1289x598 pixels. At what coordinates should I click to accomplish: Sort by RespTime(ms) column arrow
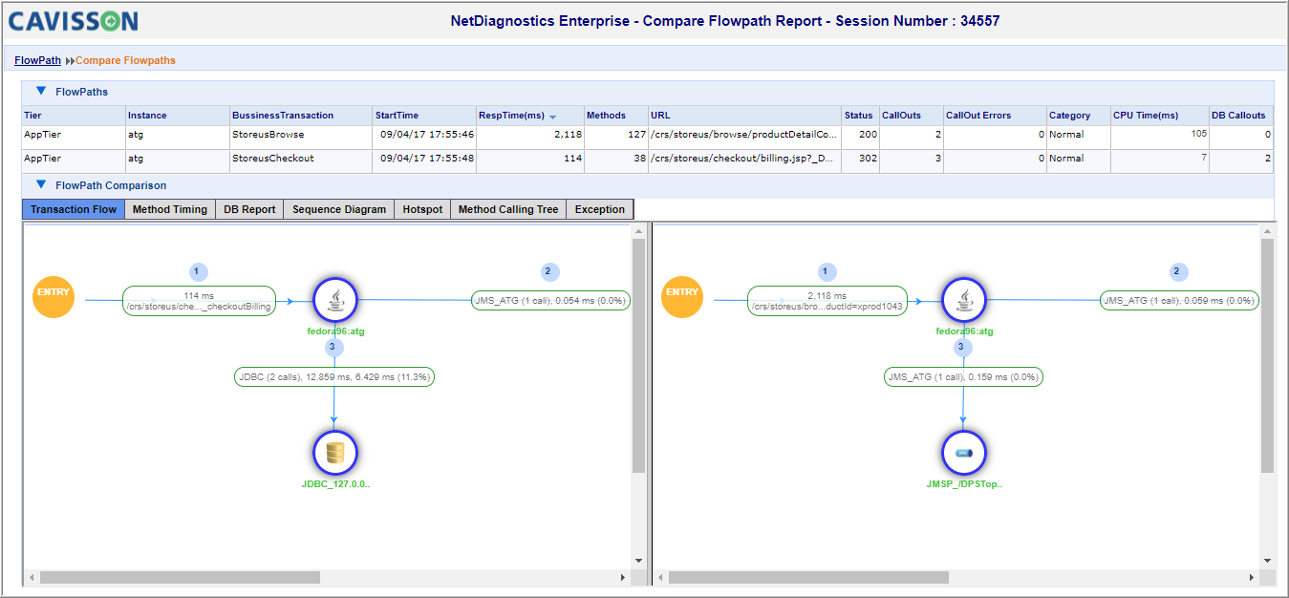point(552,117)
